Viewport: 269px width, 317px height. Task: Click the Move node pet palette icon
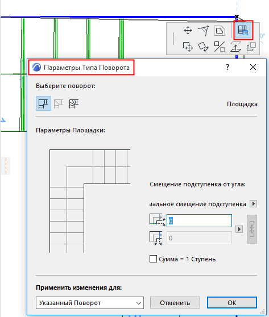(188, 31)
